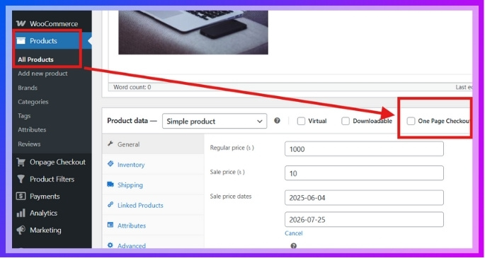This screenshot has height=258, width=485.
Task: Go to All Products
Action: pyautogui.click(x=35, y=59)
